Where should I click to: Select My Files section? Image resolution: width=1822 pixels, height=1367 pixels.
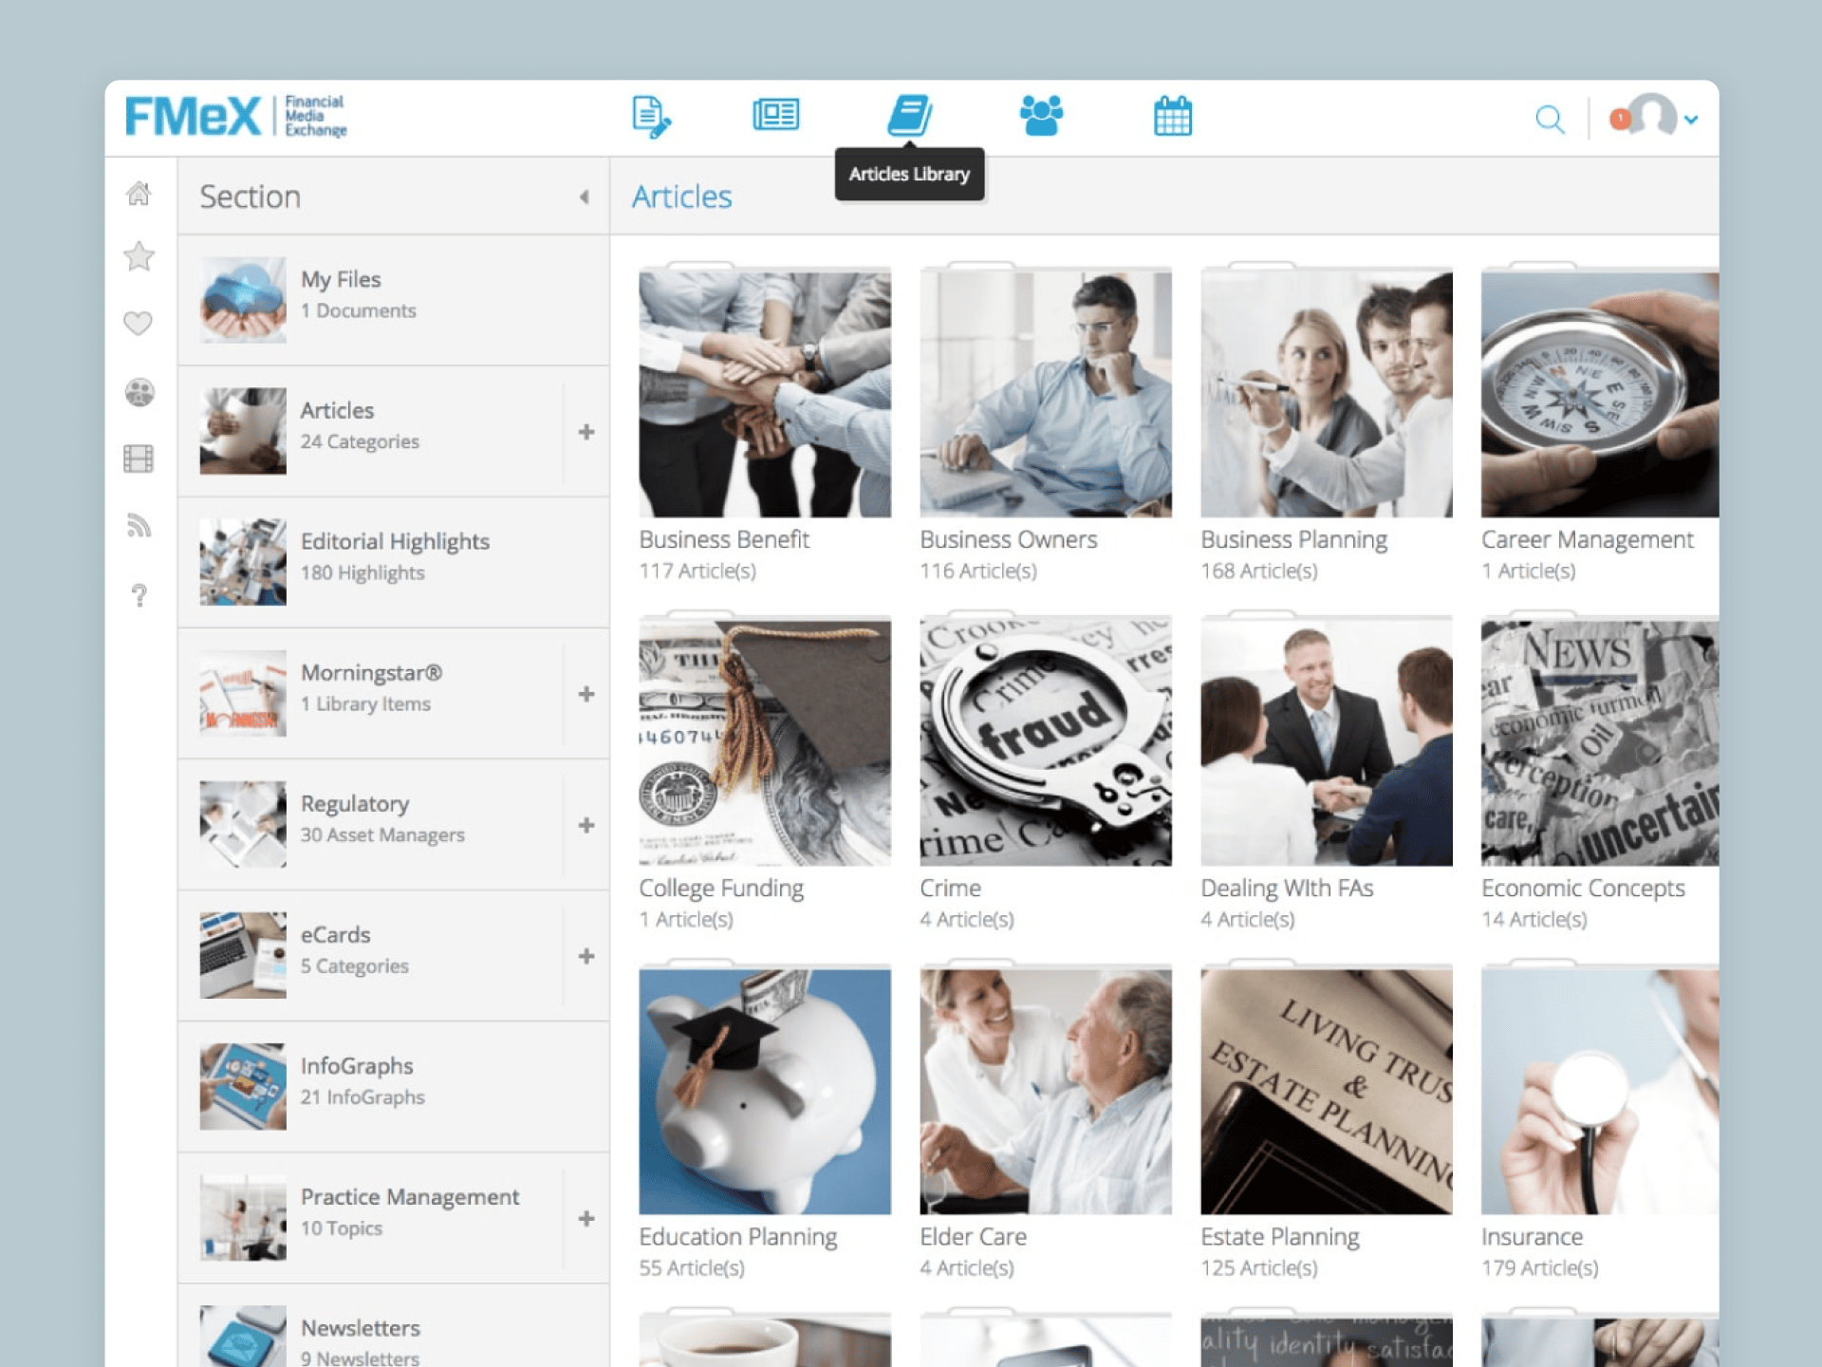pyautogui.click(x=393, y=300)
